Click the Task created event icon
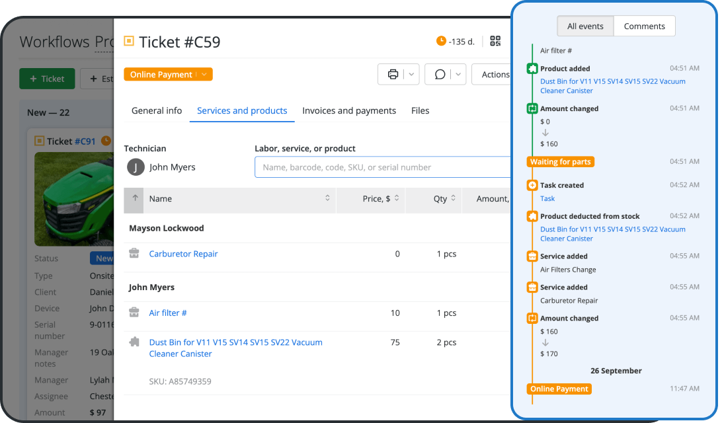Image resolution: width=722 pixels, height=423 pixels. [x=532, y=186]
